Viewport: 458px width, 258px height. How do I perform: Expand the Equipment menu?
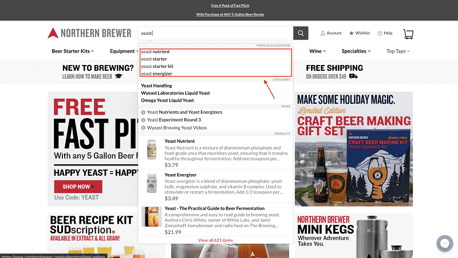point(124,51)
